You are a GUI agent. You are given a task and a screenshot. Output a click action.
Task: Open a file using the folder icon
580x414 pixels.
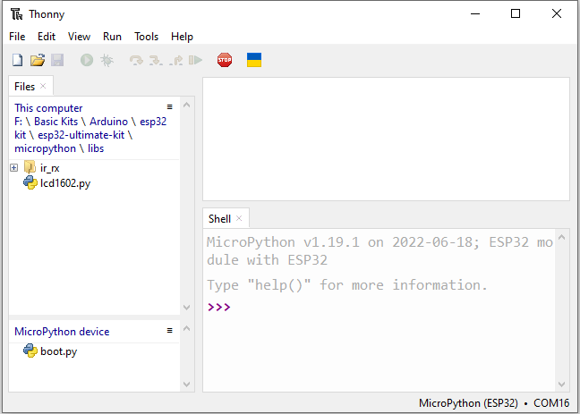pos(38,60)
